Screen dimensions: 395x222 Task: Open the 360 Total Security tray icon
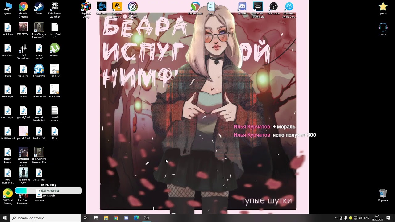(x=351, y=218)
